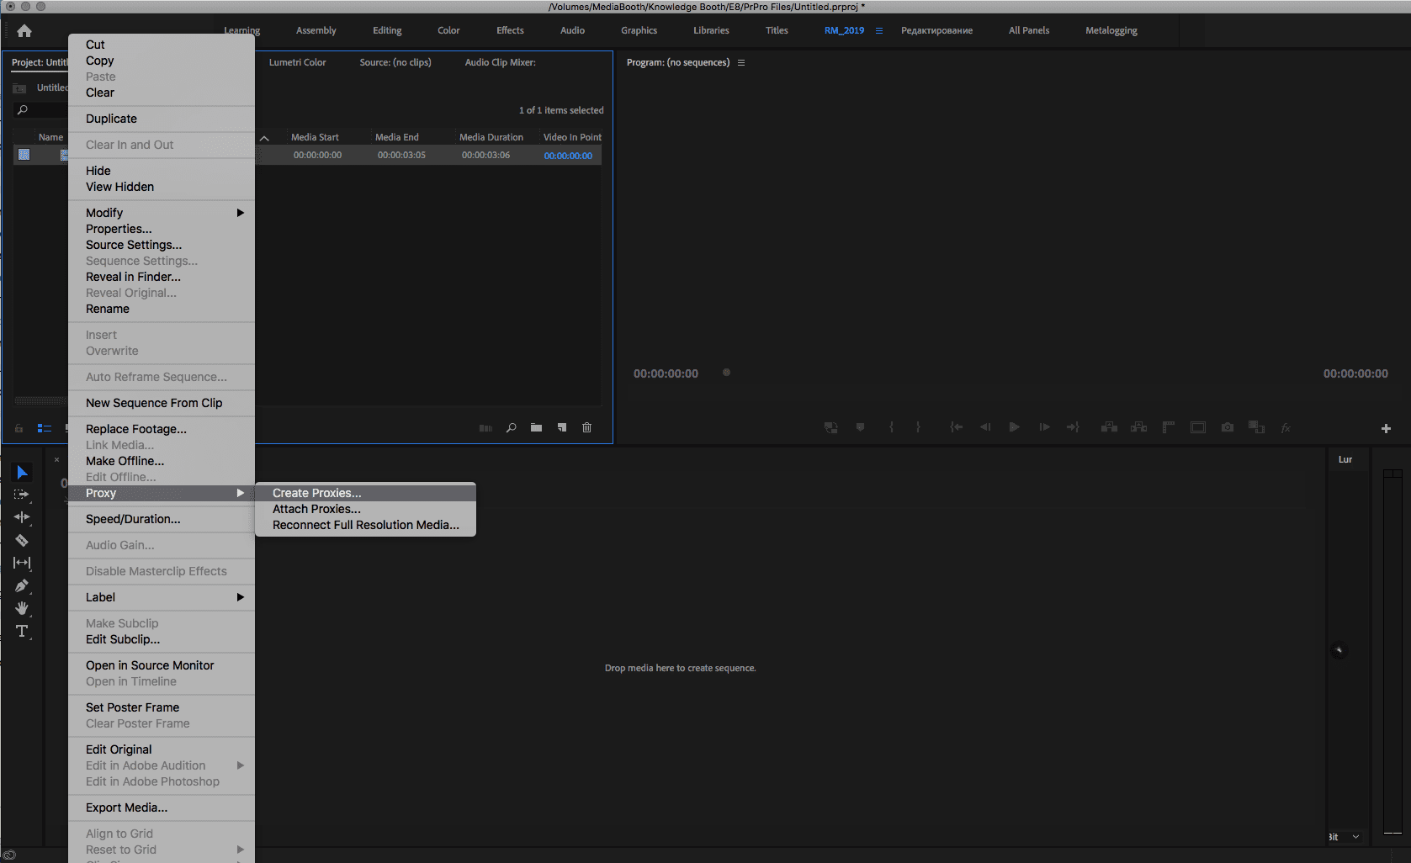
Task: Select the Pen tool
Action: click(x=22, y=586)
